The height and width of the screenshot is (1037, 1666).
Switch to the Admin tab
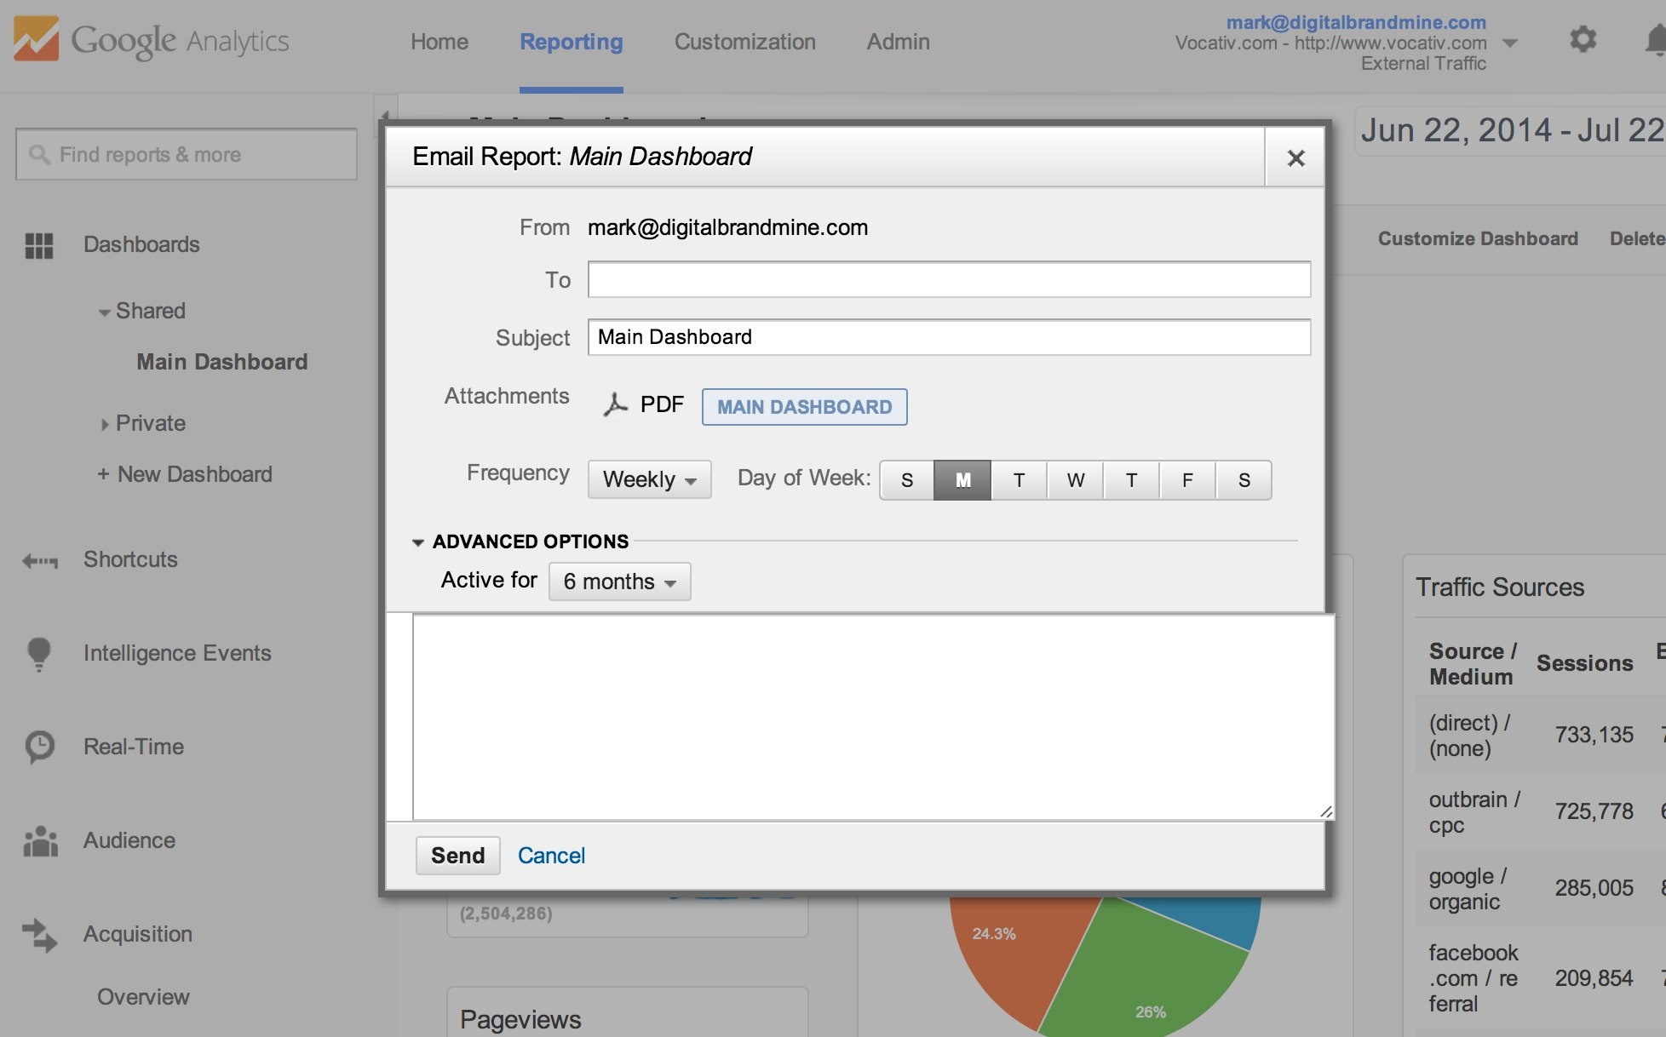(898, 42)
